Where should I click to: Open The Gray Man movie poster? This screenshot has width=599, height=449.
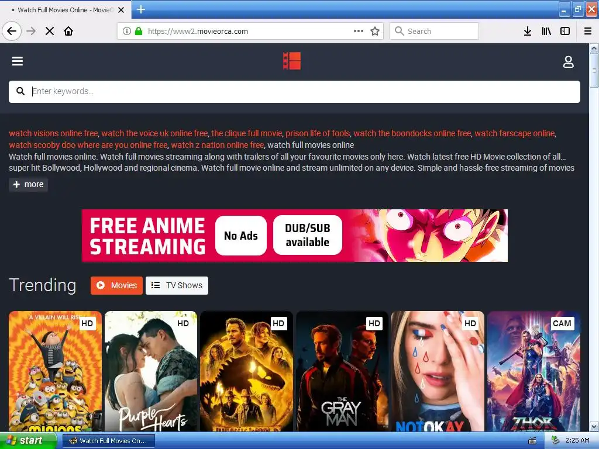point(342,371)
